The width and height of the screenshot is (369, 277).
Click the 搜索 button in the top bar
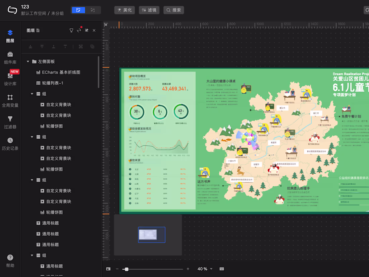pos(173,10)
